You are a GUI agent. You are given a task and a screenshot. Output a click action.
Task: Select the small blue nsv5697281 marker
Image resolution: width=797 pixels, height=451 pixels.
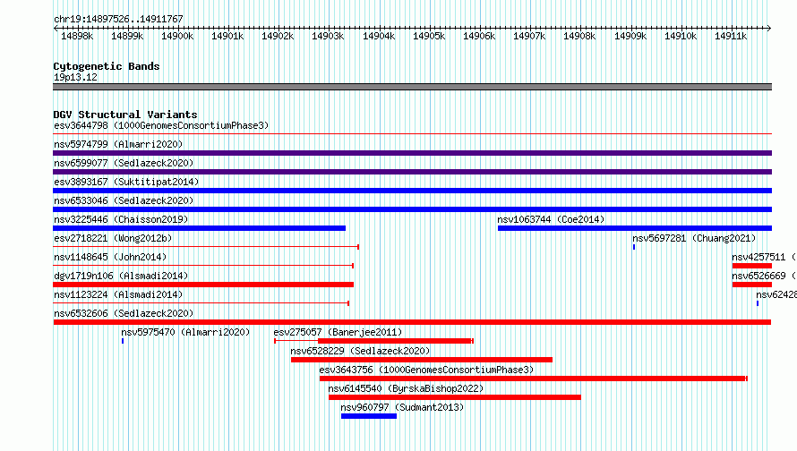click(634, 247)
